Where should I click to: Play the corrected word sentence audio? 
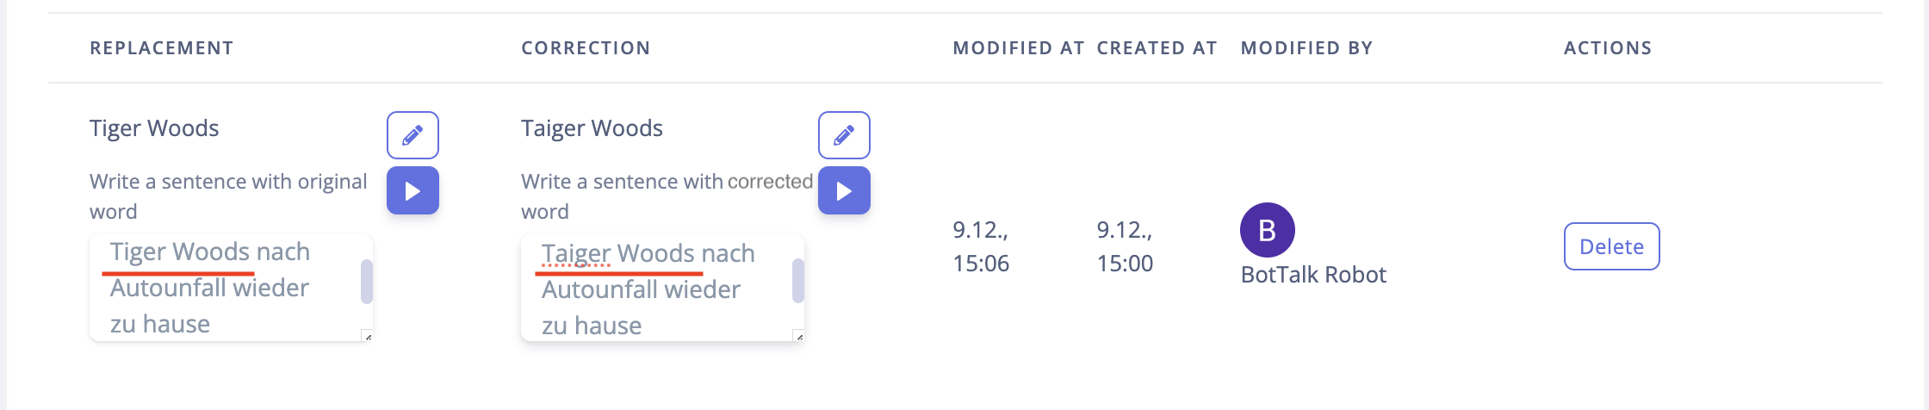(x=844, y=190)
